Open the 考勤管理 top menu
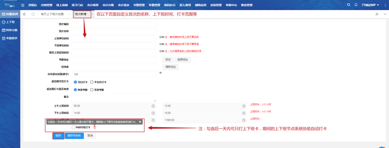This screenshot has width=389, height=148. click(x=139, y=5)
